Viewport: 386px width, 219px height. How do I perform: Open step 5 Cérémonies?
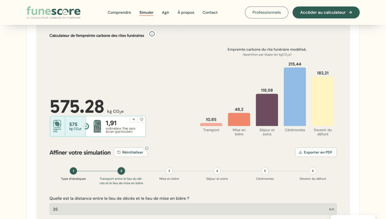[265, 171]
